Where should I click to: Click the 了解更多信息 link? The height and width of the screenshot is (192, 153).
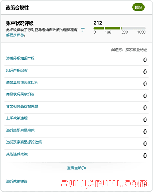15,35
